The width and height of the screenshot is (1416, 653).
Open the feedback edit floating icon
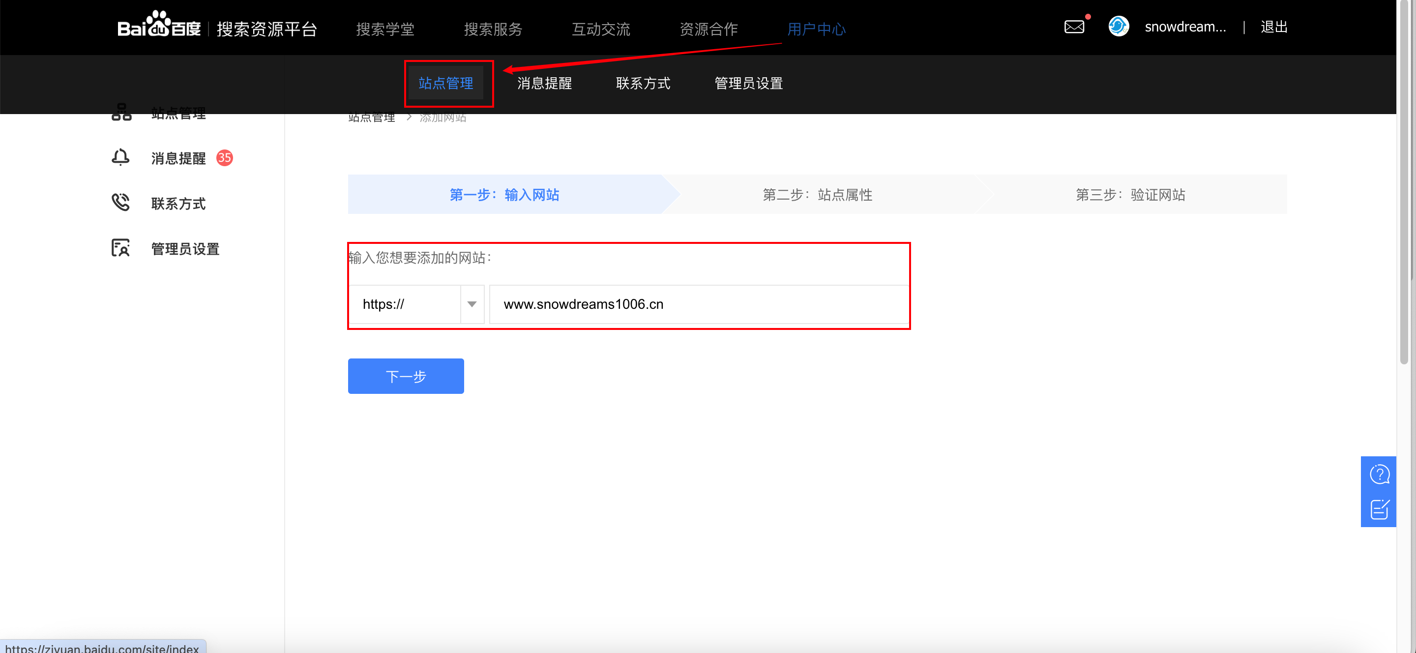point(1379,509)
